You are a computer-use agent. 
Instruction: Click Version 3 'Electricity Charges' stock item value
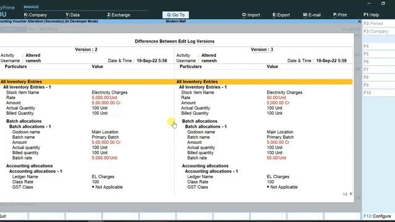point(285,92)
